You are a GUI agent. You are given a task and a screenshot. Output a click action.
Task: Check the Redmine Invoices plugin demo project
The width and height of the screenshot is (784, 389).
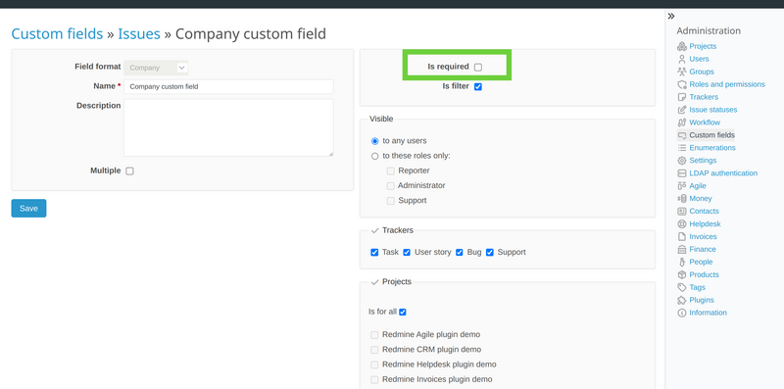tap(374, 380)
